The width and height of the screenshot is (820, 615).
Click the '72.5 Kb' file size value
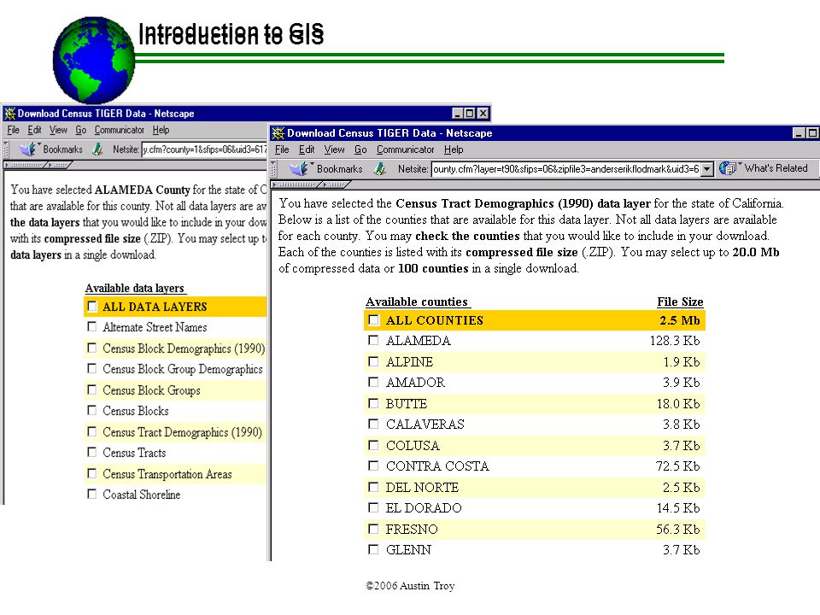pyautogui.click(x=677, y=466)
